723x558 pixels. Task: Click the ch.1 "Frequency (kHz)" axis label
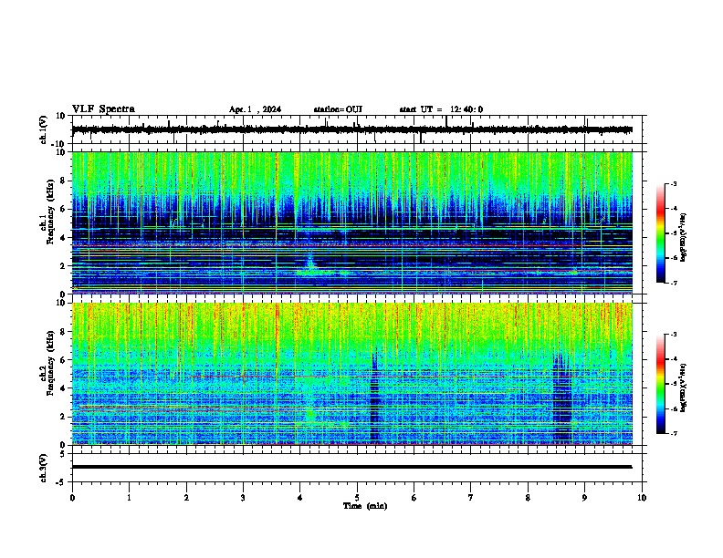pyautogui.click(x=50, y=212)
